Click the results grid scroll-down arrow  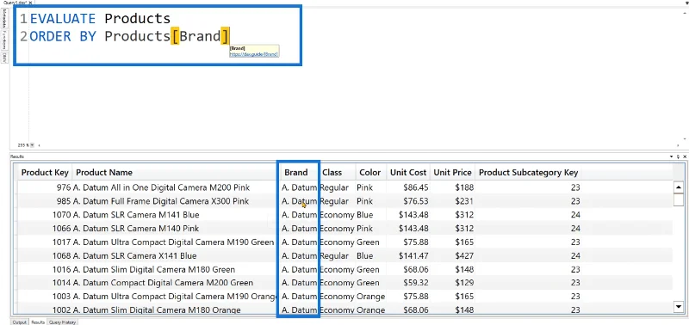pyautogui.click(x=679, y=307)
